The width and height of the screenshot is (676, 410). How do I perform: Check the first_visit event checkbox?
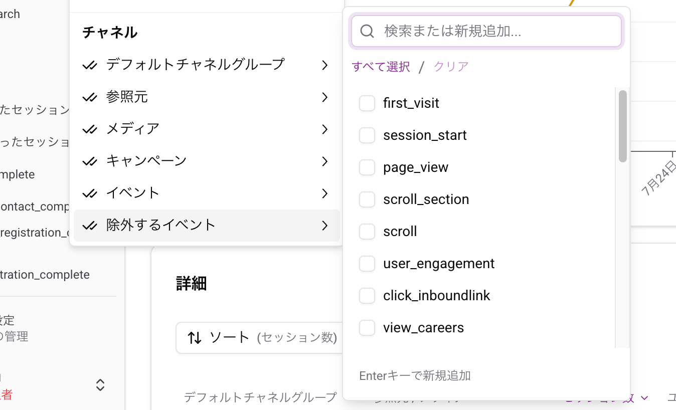[367, 103]
